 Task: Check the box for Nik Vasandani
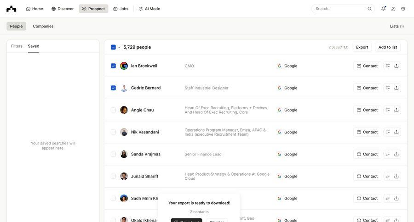tap(113, 132)
